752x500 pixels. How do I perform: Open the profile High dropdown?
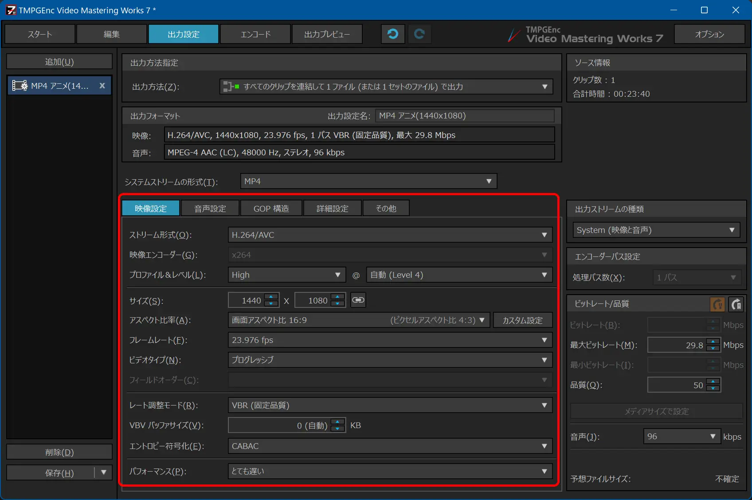pyautogui.click(x=287, y=275)
